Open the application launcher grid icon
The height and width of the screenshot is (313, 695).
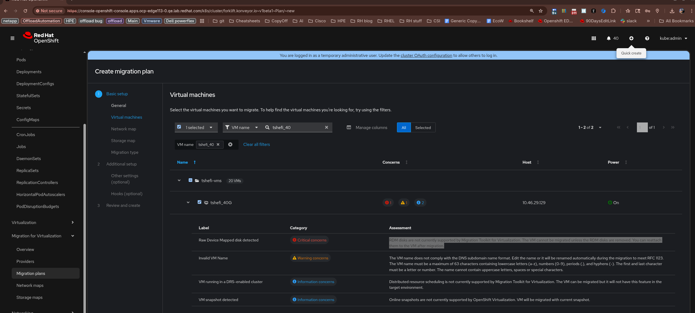[x=594, y=38]
